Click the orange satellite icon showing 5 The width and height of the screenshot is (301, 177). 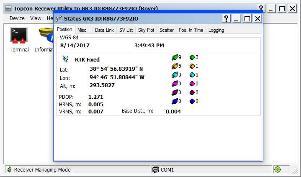pyautogui.click(x=175, y=66)
